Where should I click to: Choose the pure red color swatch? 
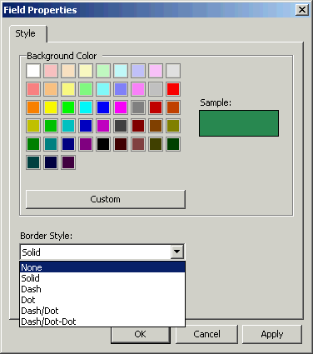pos(173,89)
